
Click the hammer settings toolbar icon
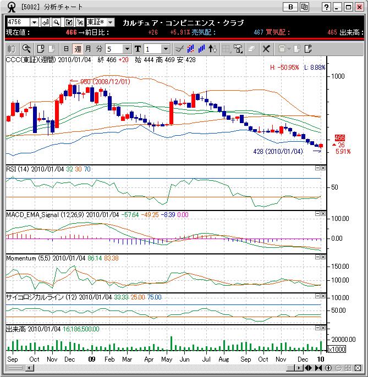pos(238,49)
